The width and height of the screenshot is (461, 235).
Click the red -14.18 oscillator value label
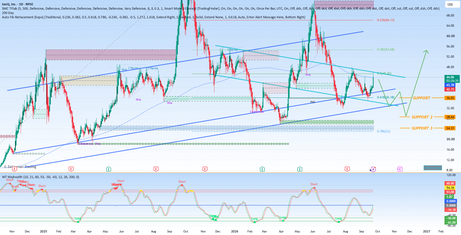pos(451,210)
